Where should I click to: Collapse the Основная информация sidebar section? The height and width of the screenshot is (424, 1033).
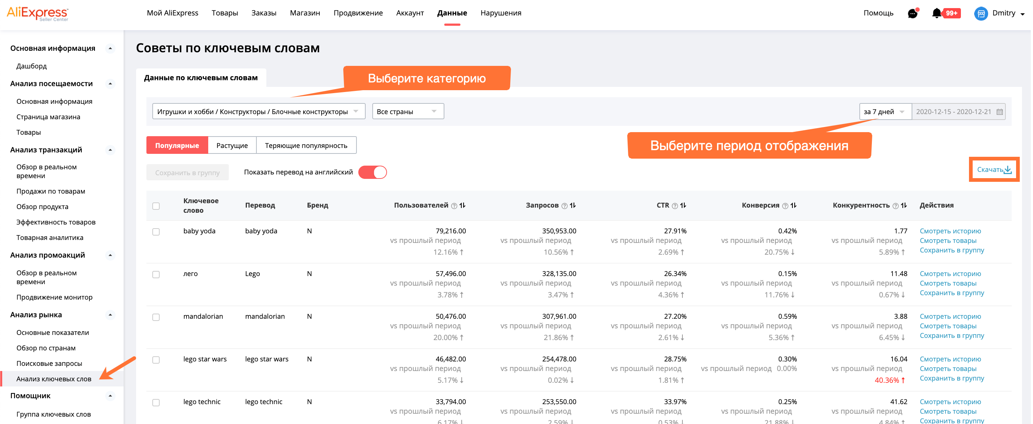(110, 49)
